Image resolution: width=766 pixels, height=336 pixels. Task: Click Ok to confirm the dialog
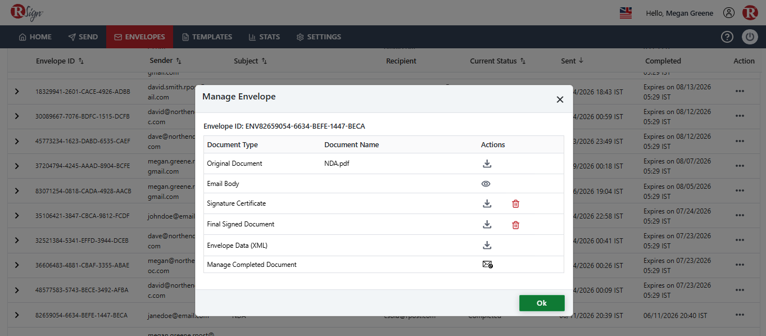tap(542, 303)
